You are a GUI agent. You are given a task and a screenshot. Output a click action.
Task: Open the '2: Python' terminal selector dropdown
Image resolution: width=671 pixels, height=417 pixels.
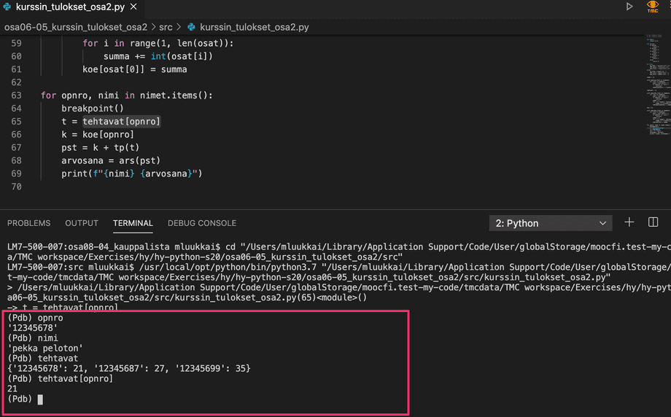coord(551,223)
